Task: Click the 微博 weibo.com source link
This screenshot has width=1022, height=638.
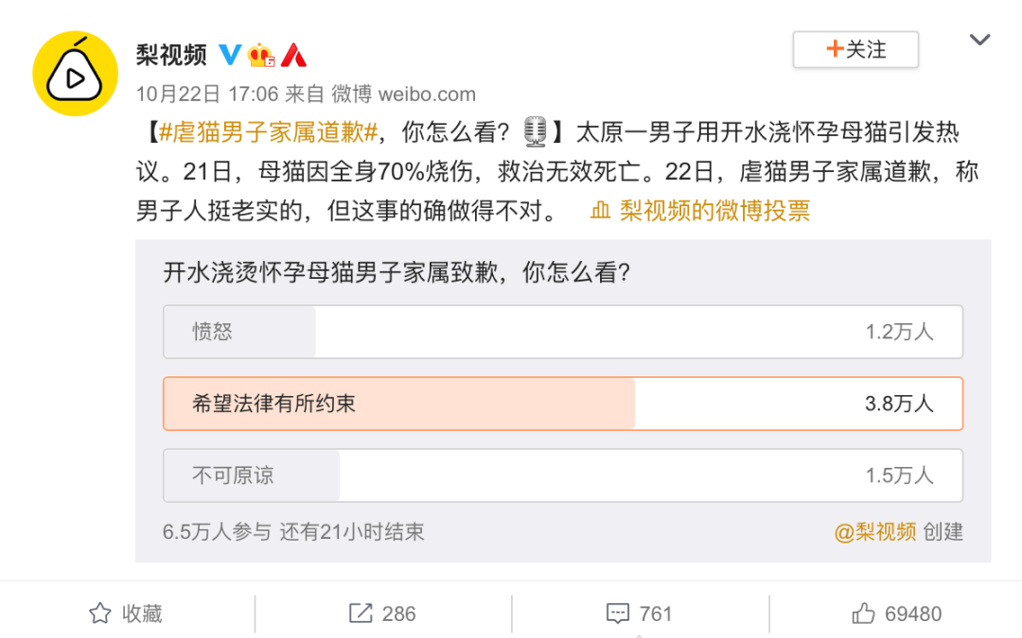Action: (x=403, y=95)
